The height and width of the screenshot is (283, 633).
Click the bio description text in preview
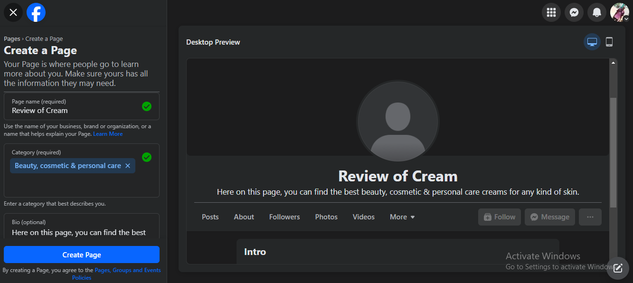click(398, 192)
